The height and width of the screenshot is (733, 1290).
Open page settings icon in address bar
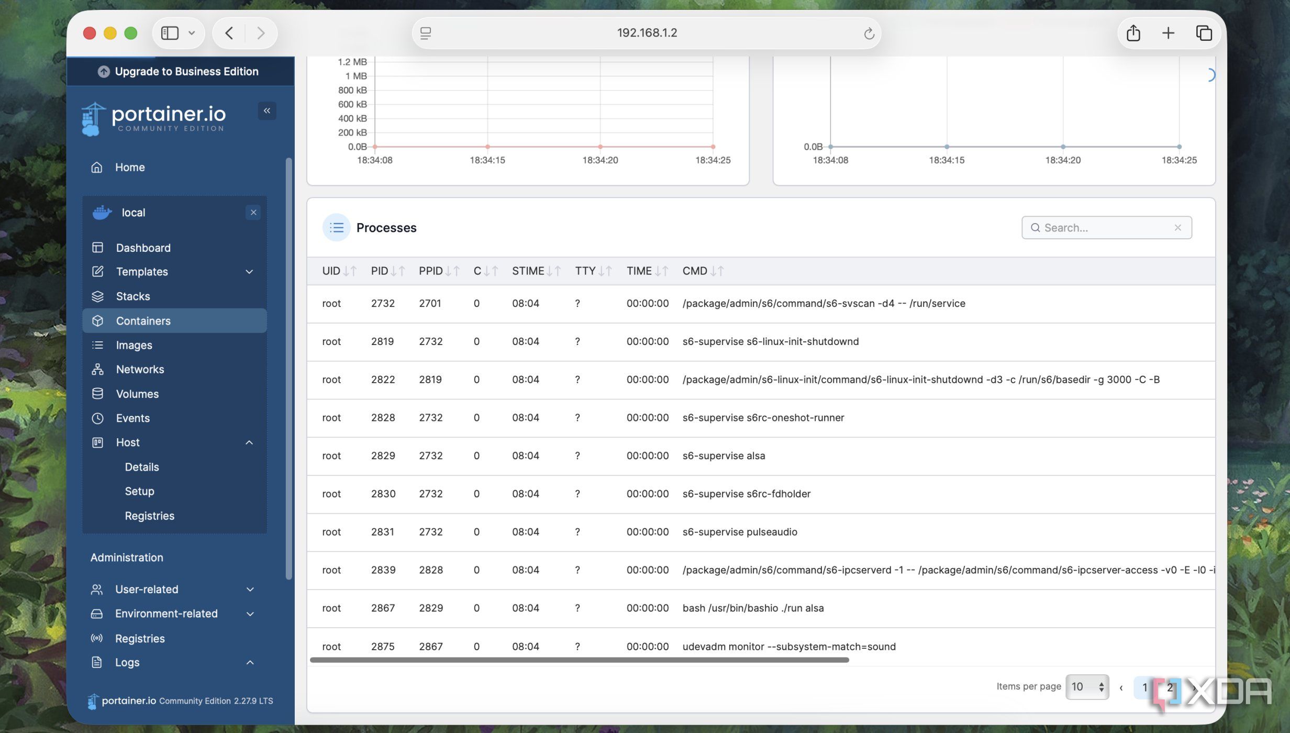pos(426,33)
